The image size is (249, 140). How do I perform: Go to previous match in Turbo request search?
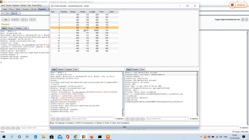click(x=58, y=119)
